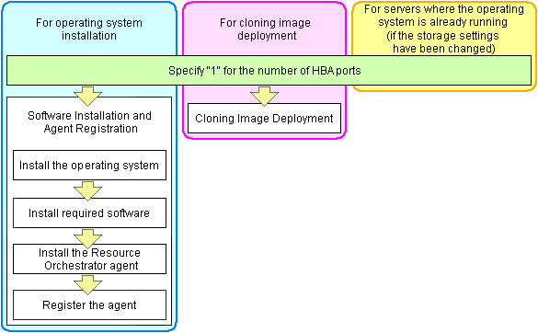Click arrow above 'Register the agent'

click(88, 285)
